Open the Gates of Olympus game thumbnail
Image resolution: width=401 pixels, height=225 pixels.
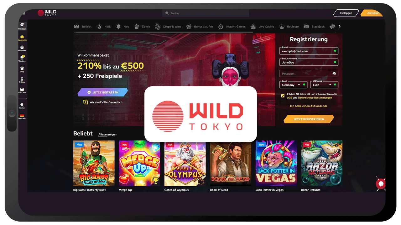[185, 163]
